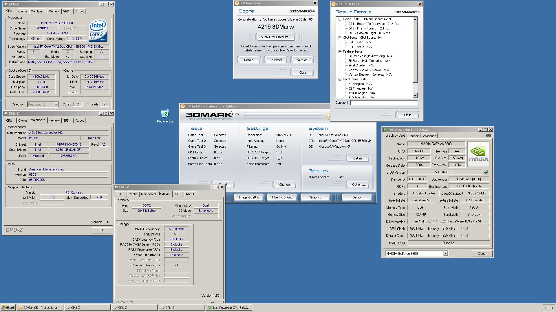Open the Processor #1 selection dropdown

coord(56,105)
